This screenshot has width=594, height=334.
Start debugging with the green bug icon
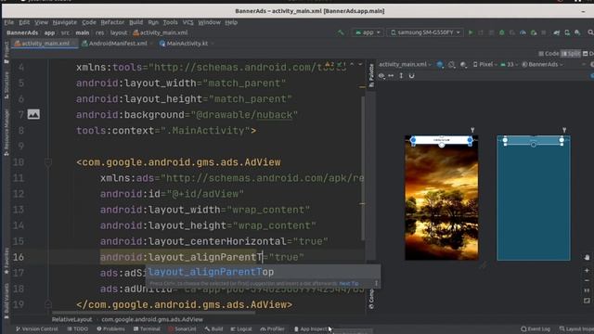pyautogui.click(x=502, y=33)
